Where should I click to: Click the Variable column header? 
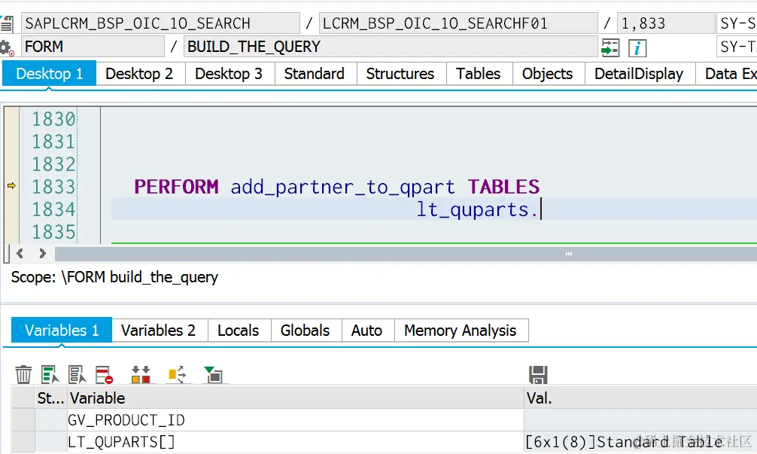click(x=296, y=398)
